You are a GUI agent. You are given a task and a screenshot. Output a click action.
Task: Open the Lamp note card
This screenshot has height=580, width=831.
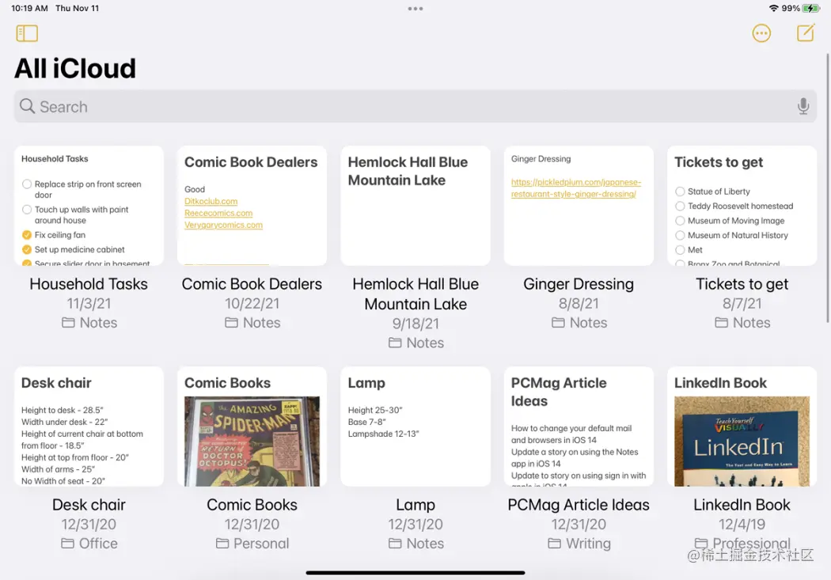tap(415, 426)
